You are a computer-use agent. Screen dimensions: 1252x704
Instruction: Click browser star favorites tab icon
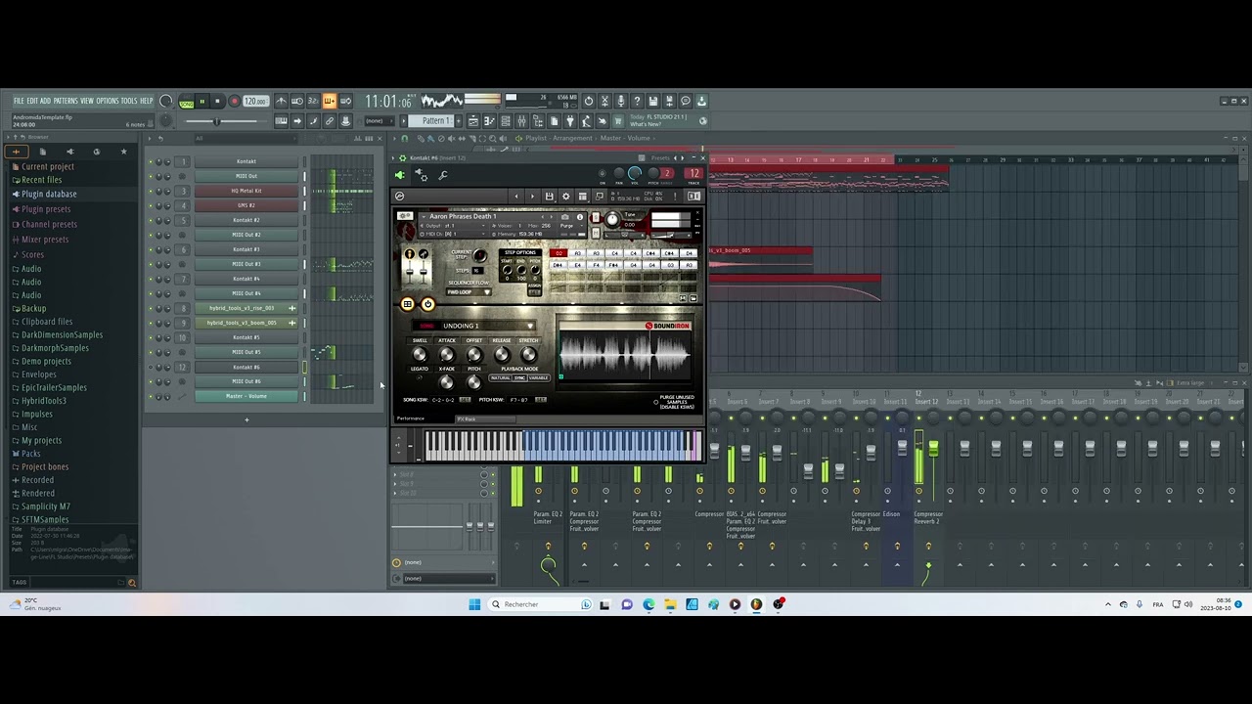[x=123, y=152]
